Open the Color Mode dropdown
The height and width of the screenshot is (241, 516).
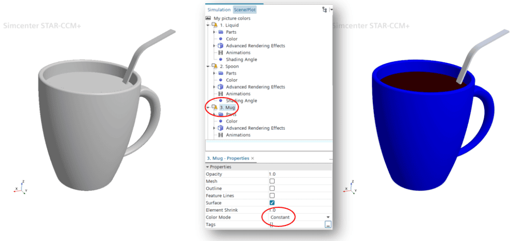328,217
